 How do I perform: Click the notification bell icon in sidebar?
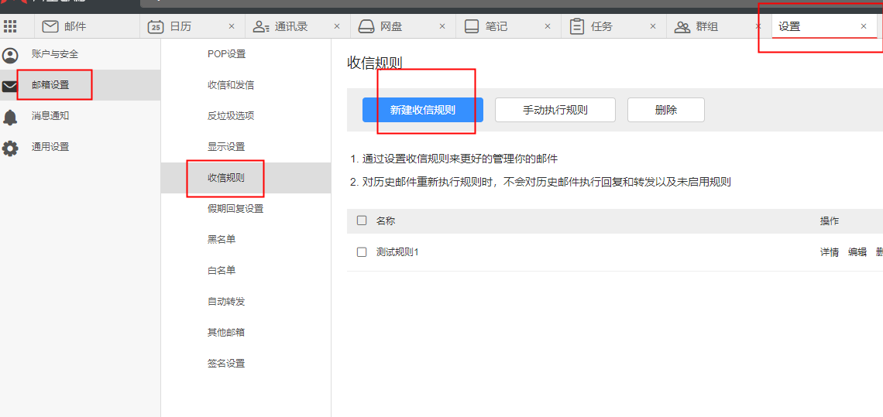click(x=10, y=117)
